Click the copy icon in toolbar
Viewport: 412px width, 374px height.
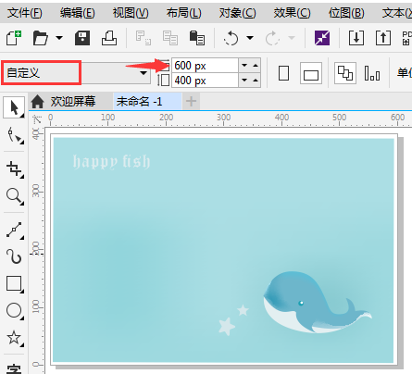(x=170, y=38)
